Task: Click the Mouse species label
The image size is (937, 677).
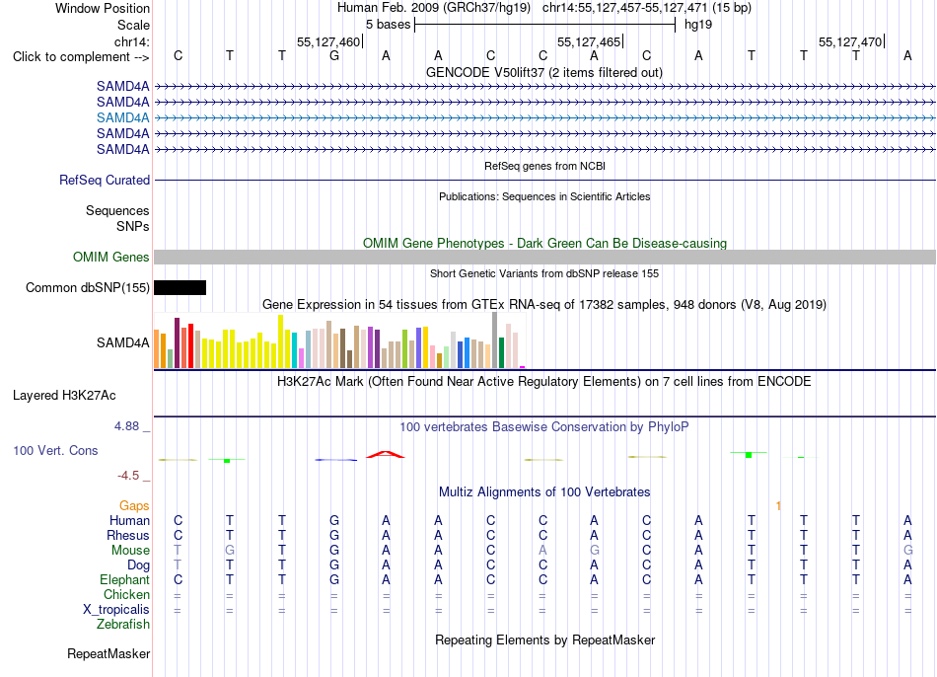Action: click(x=130, y=551)
